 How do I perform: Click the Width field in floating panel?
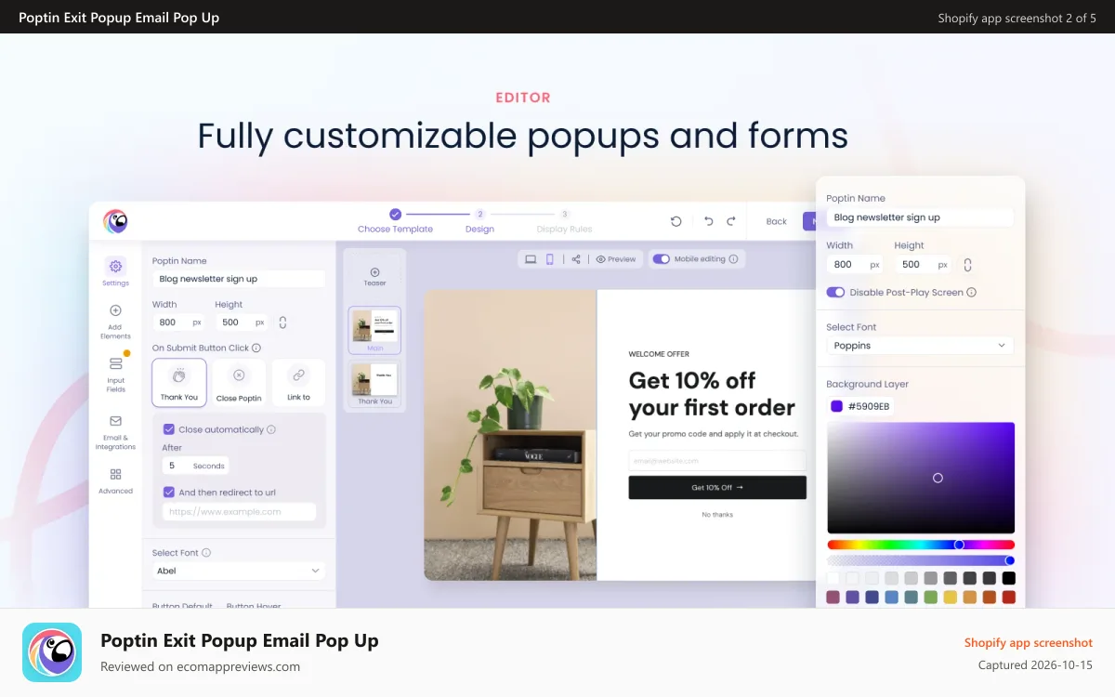[855, 265]
